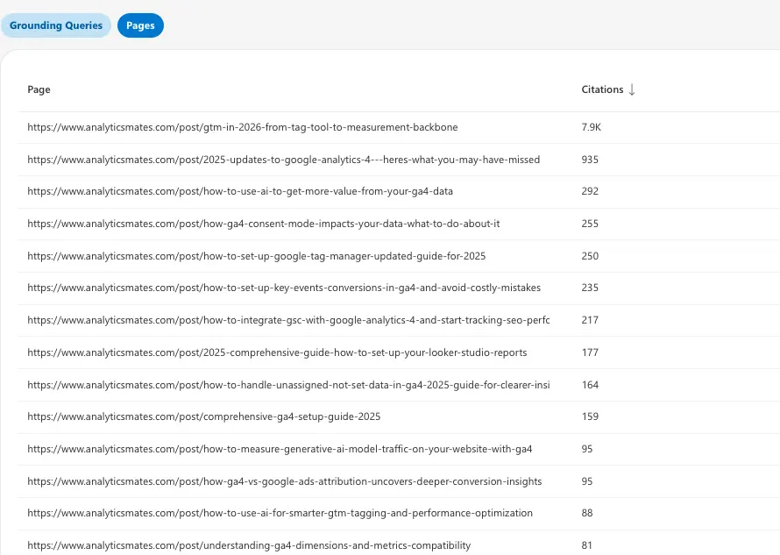Open the gtm-in-2026 measurement backbone post link

(242, 127)
